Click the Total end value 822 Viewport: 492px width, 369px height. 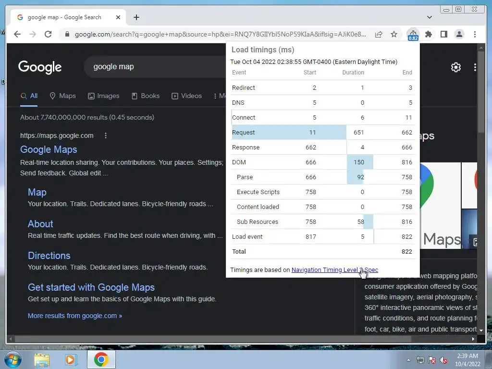pos(406,252)
